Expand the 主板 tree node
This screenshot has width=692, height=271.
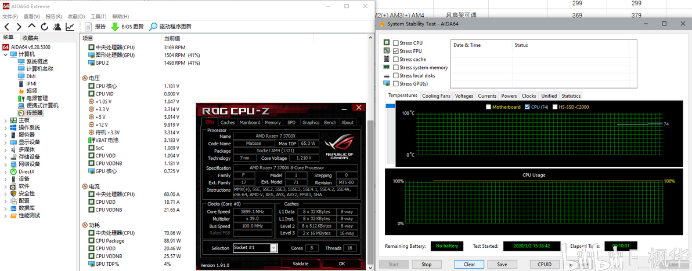[5, 120]
